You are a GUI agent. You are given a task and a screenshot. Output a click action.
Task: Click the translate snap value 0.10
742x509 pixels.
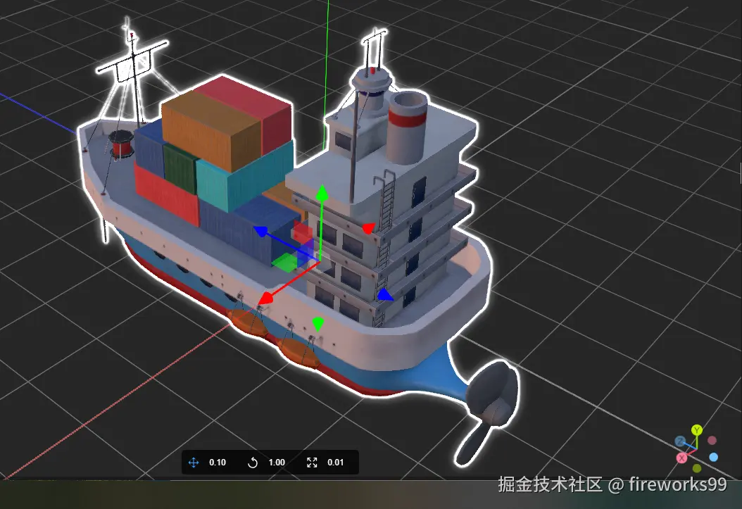point(218,463)
